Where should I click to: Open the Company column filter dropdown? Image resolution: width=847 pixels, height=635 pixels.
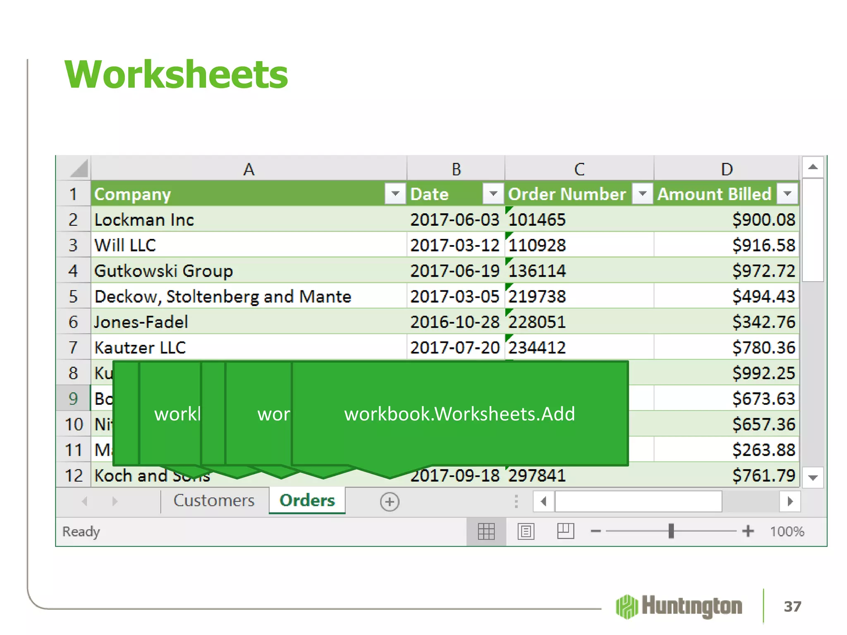click(395, 193)
